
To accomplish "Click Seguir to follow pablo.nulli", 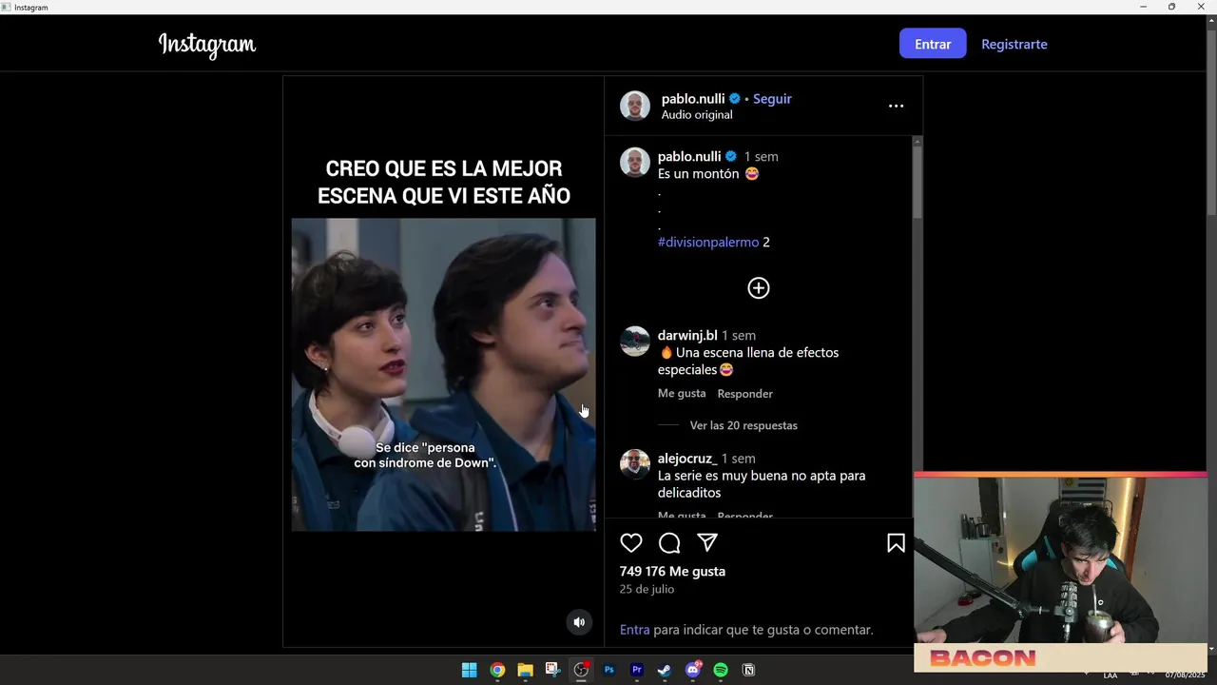I will (x=772, y=98).
